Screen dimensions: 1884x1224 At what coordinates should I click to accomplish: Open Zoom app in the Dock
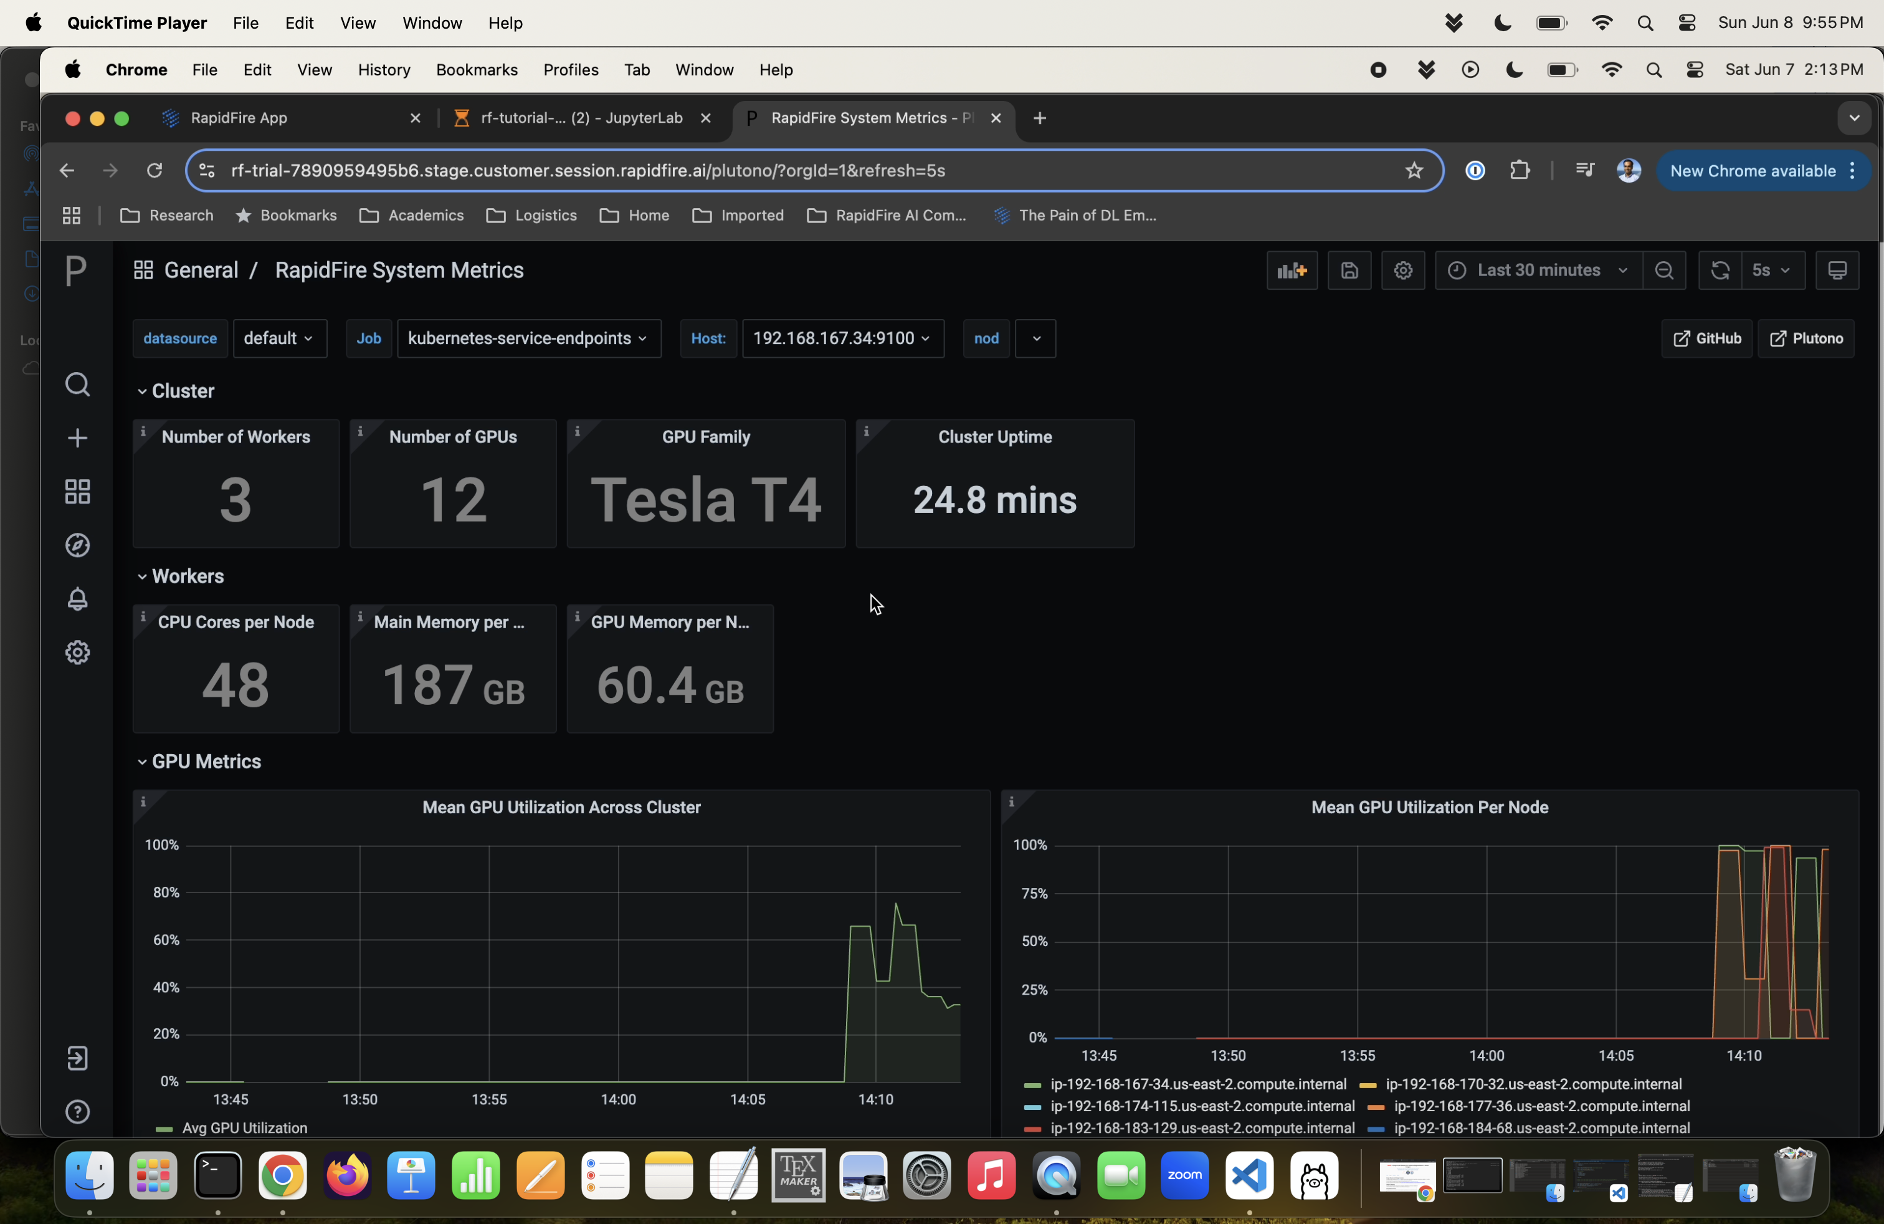(1185, 1175)
